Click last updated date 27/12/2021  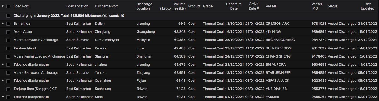point(368,40)
